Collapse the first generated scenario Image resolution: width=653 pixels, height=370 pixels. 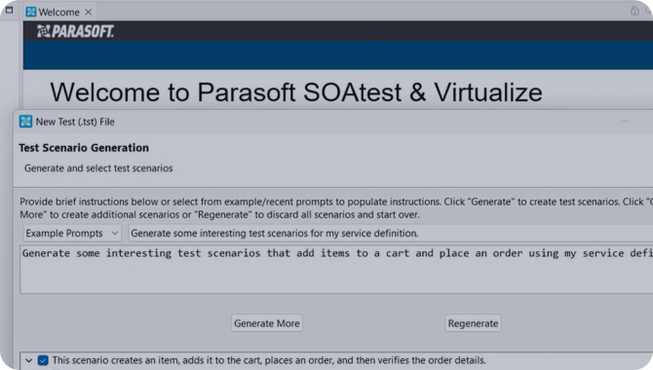click(28, 360)
